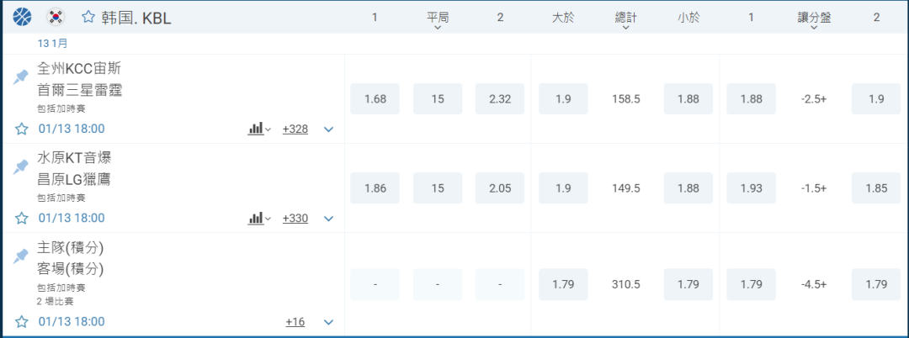Pin the 主隊(積分) match row

coord(21,256)
